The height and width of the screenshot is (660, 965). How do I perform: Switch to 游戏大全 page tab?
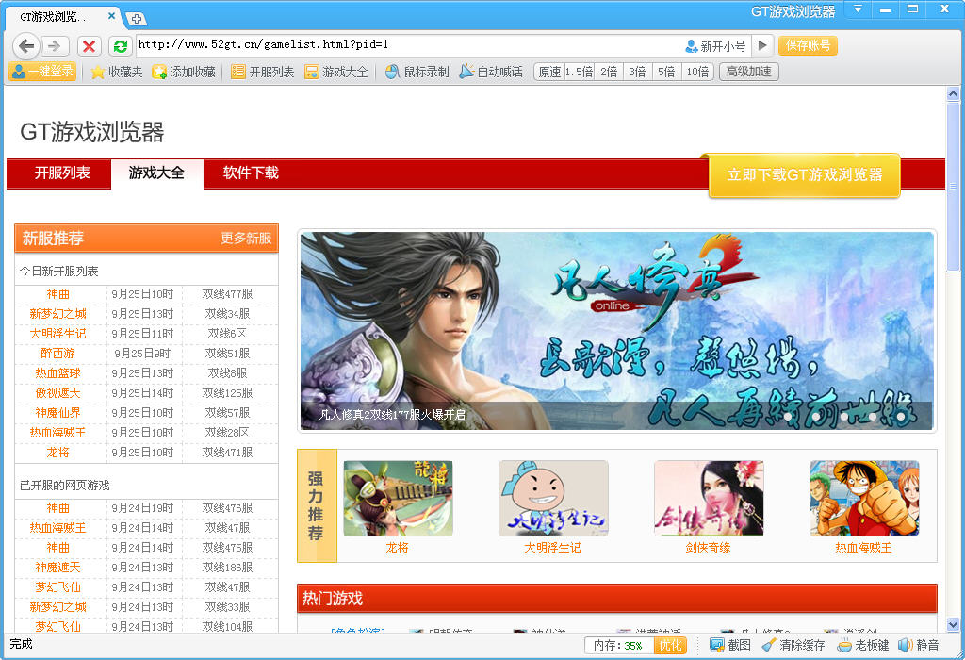[x=157, y=173]
